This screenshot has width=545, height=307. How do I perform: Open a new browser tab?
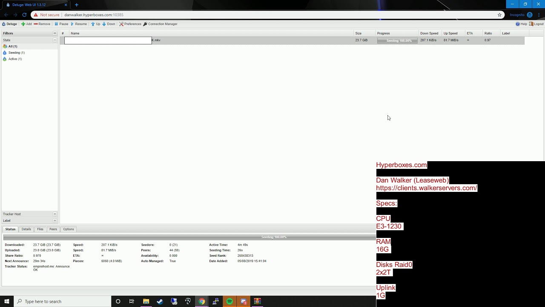coord(77,5)
